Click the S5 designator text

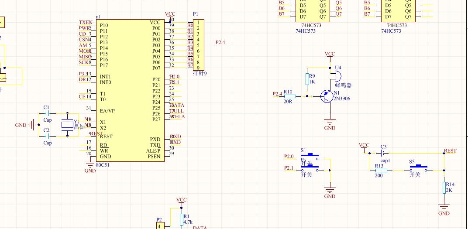[412, 162]
